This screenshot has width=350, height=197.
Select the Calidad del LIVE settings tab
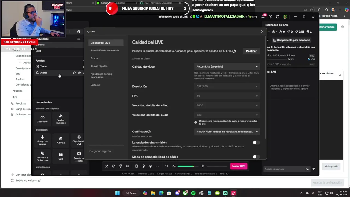coord(106,43)
